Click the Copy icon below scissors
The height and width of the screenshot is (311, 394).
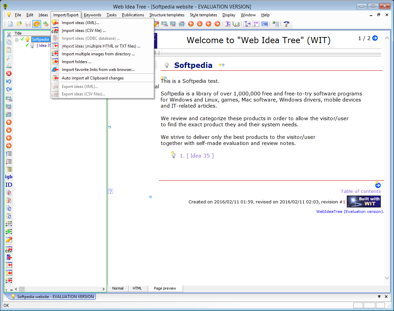pos(9,42)
